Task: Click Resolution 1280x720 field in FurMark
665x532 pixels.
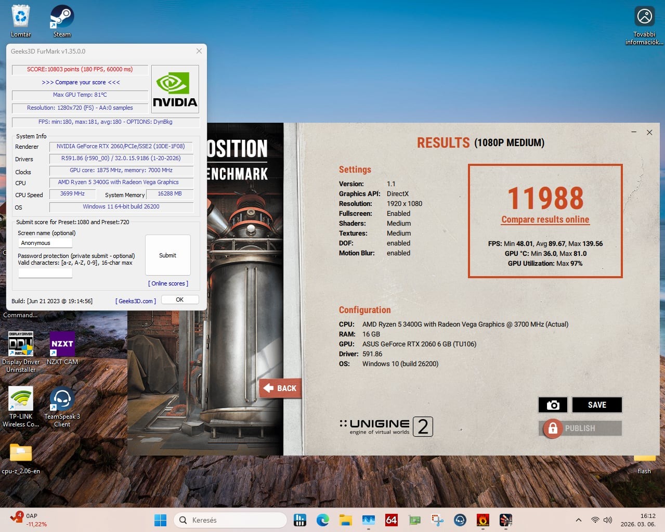Action: (80, 108)
